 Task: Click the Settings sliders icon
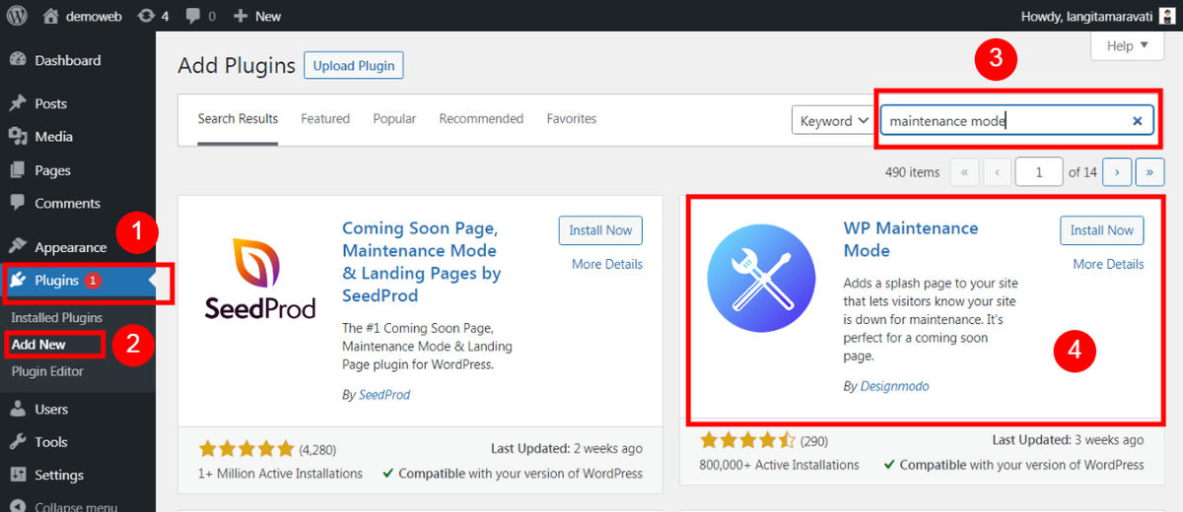(x=18, y=476)
